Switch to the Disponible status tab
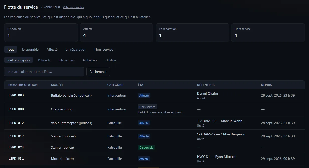Viewport: 309px width, 168px height. [x=30, y=49]
